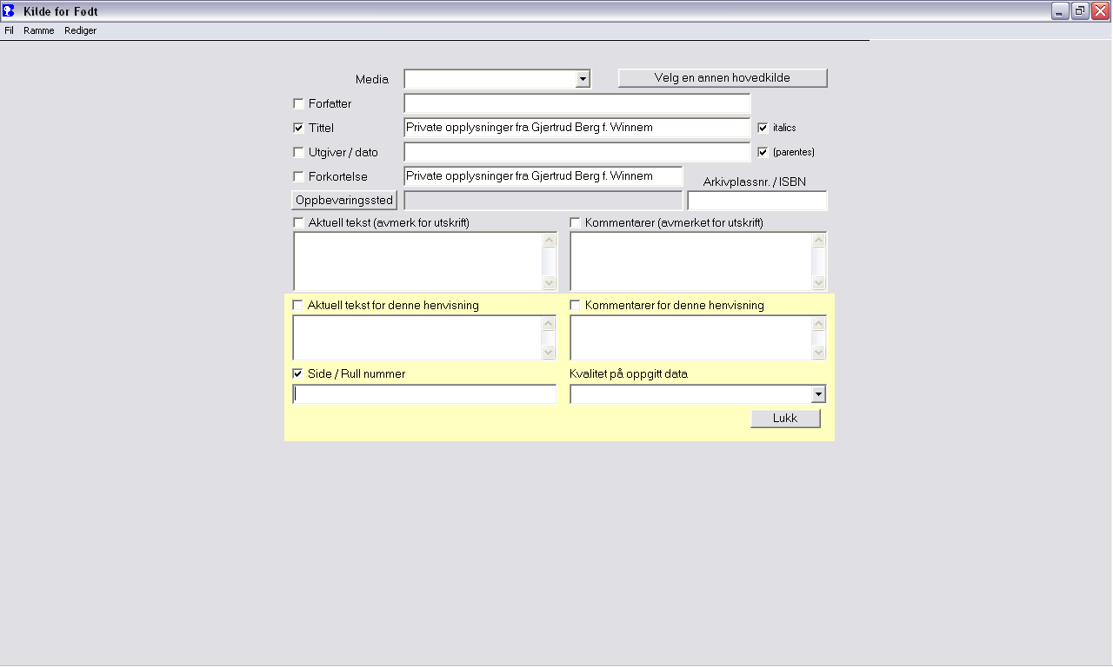The width and height of the screenshot is (1113, 667).
Task: Enable the Forkortelse checkbox
Action: pyautogui.click(x=298, y=176)
